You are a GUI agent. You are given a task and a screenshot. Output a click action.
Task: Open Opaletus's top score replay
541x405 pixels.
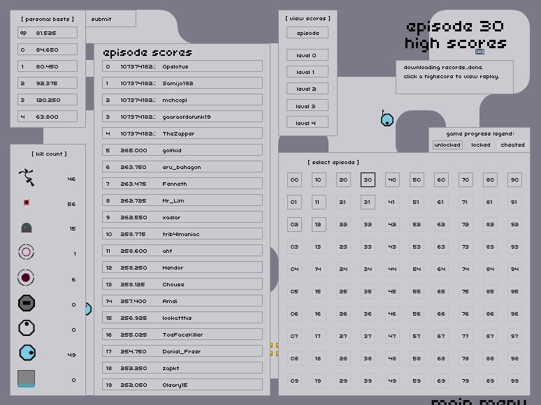pyautogui.click(x=182, y=66)
